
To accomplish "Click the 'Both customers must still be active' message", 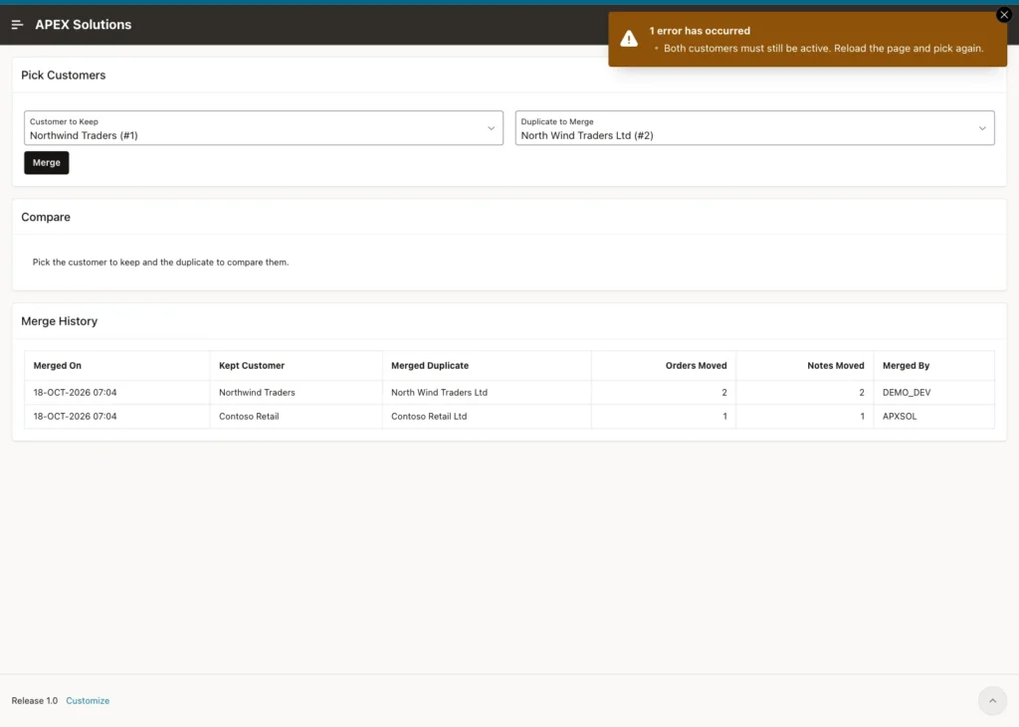I will pos(823,48).
